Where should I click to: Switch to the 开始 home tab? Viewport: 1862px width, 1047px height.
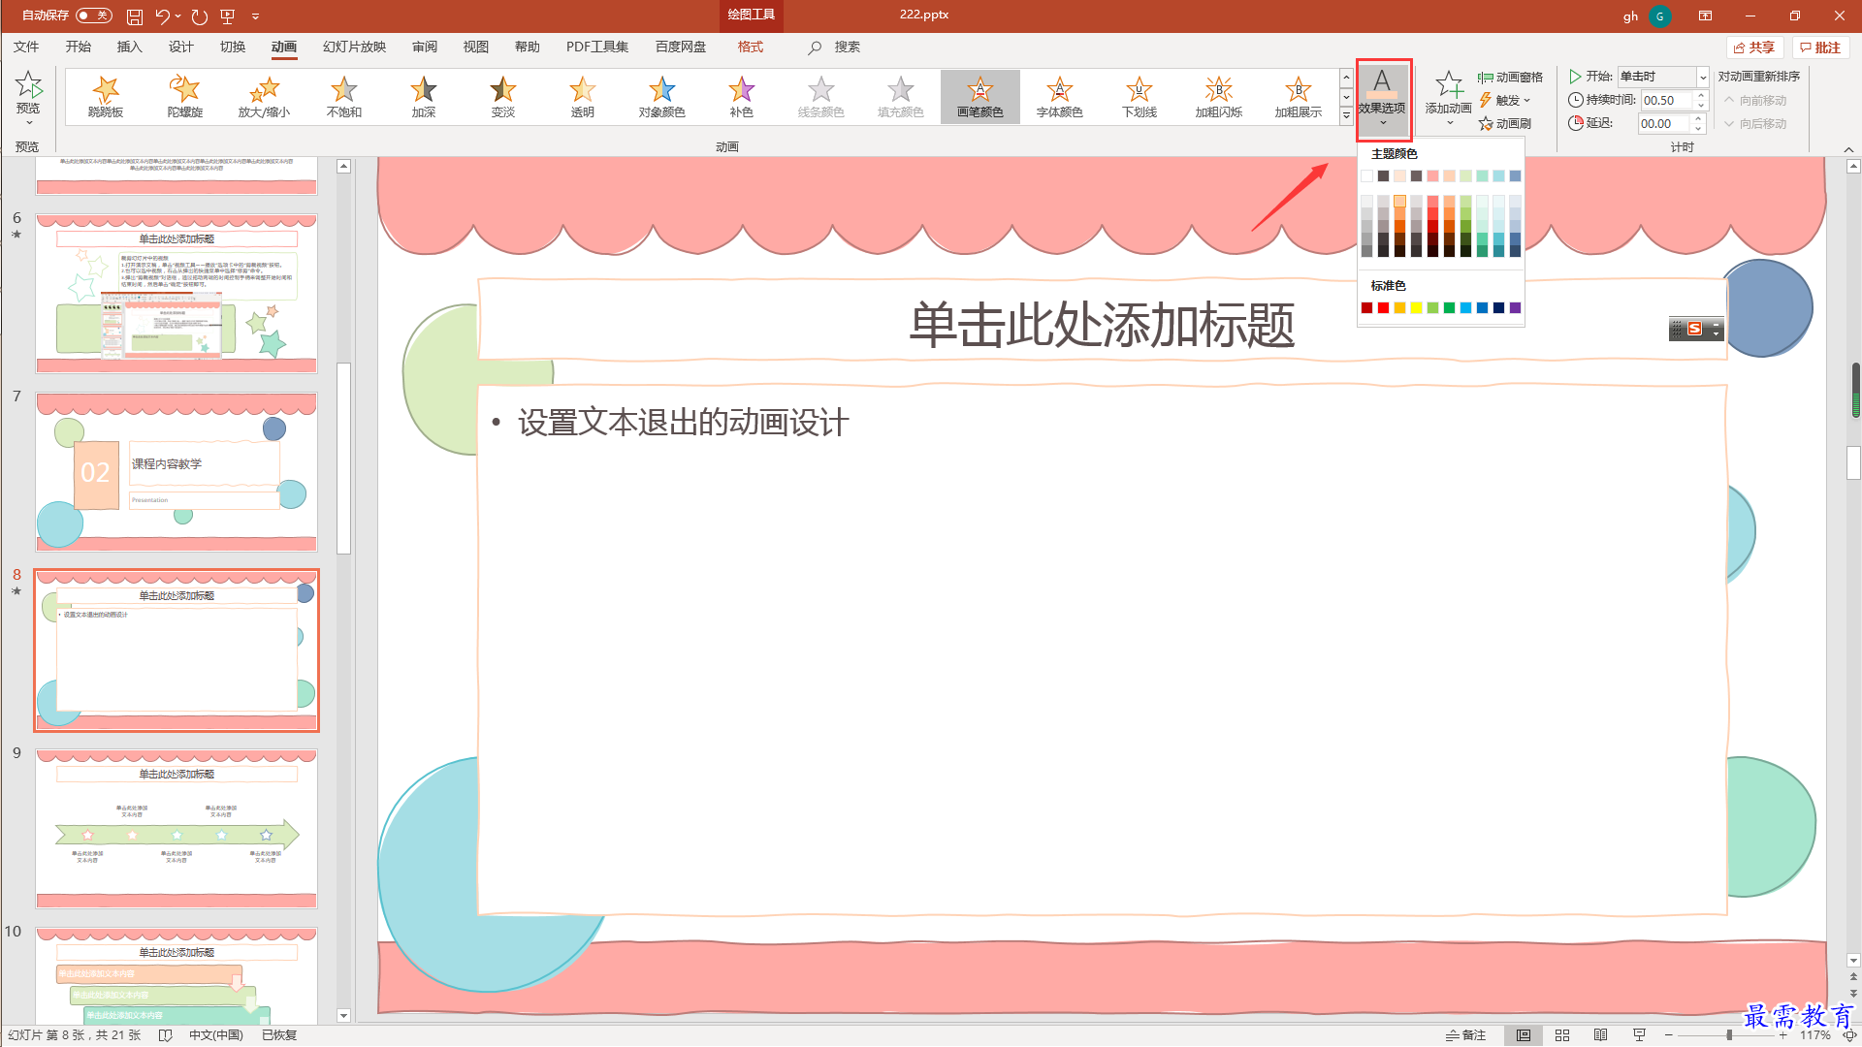click(79, 47)
